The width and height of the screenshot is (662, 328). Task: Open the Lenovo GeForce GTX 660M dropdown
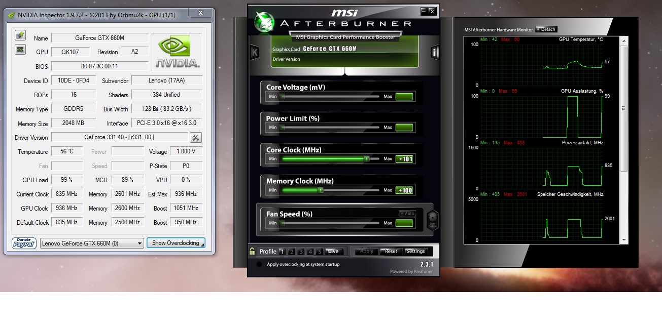pos(92,243)
